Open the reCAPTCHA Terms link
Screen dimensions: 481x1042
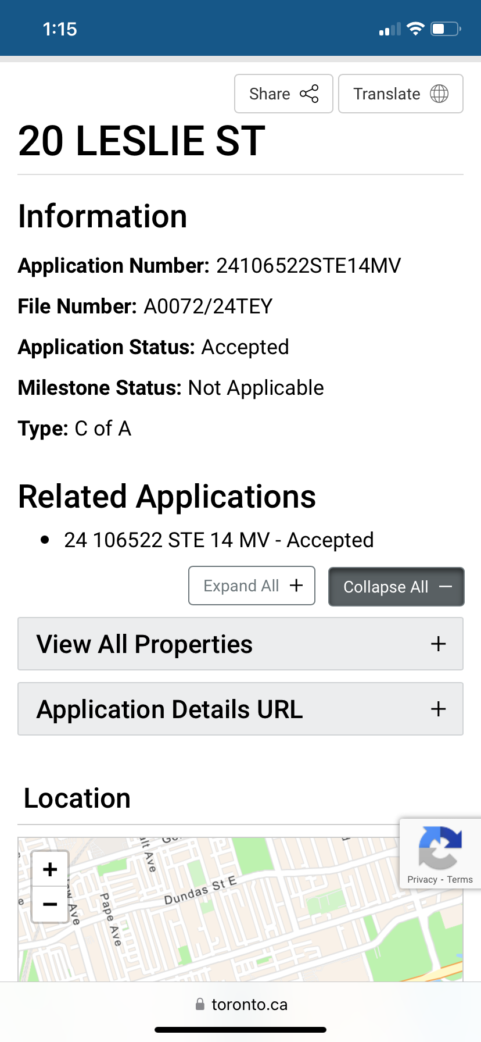point(460,879)
